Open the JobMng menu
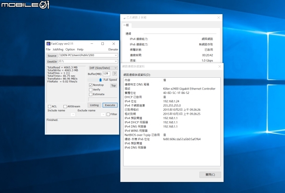The height and width of the screenshot is (193, 285). pos(58,49)
